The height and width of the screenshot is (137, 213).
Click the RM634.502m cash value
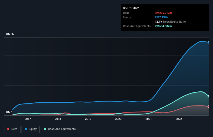pos(163,26)
